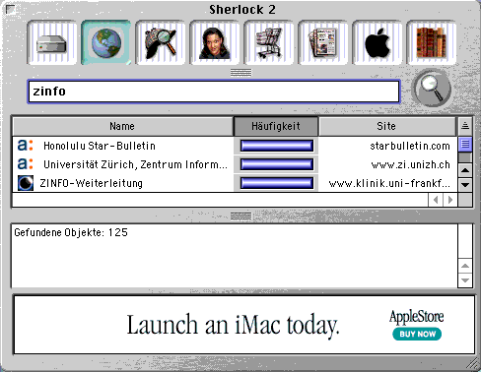The image size is (481, 372).
Task: Sort results by Name column header
Action: click(x=122, y=126)
